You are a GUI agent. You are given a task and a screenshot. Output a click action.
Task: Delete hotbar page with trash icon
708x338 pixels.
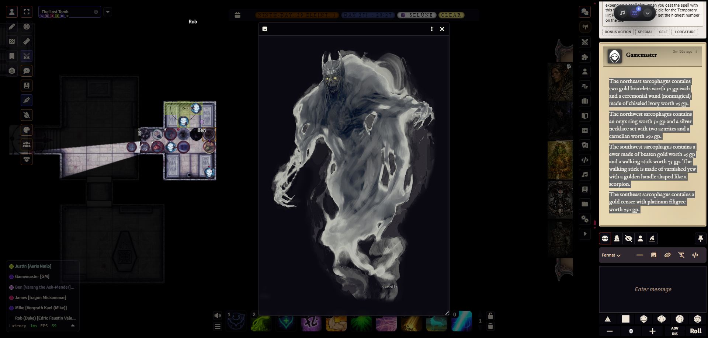(490, 326)
